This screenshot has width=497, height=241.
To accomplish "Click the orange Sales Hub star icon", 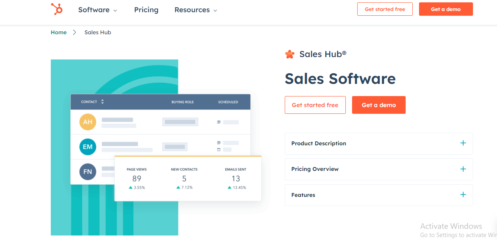I will point(289,54).
